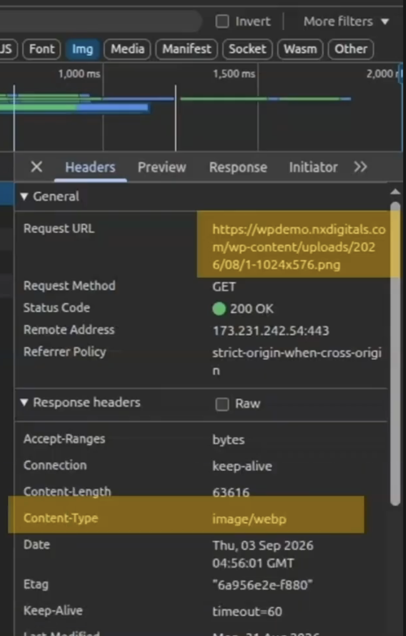
Task: Select the Keep-Alive timeout=60 value
Action: (247, 611)
